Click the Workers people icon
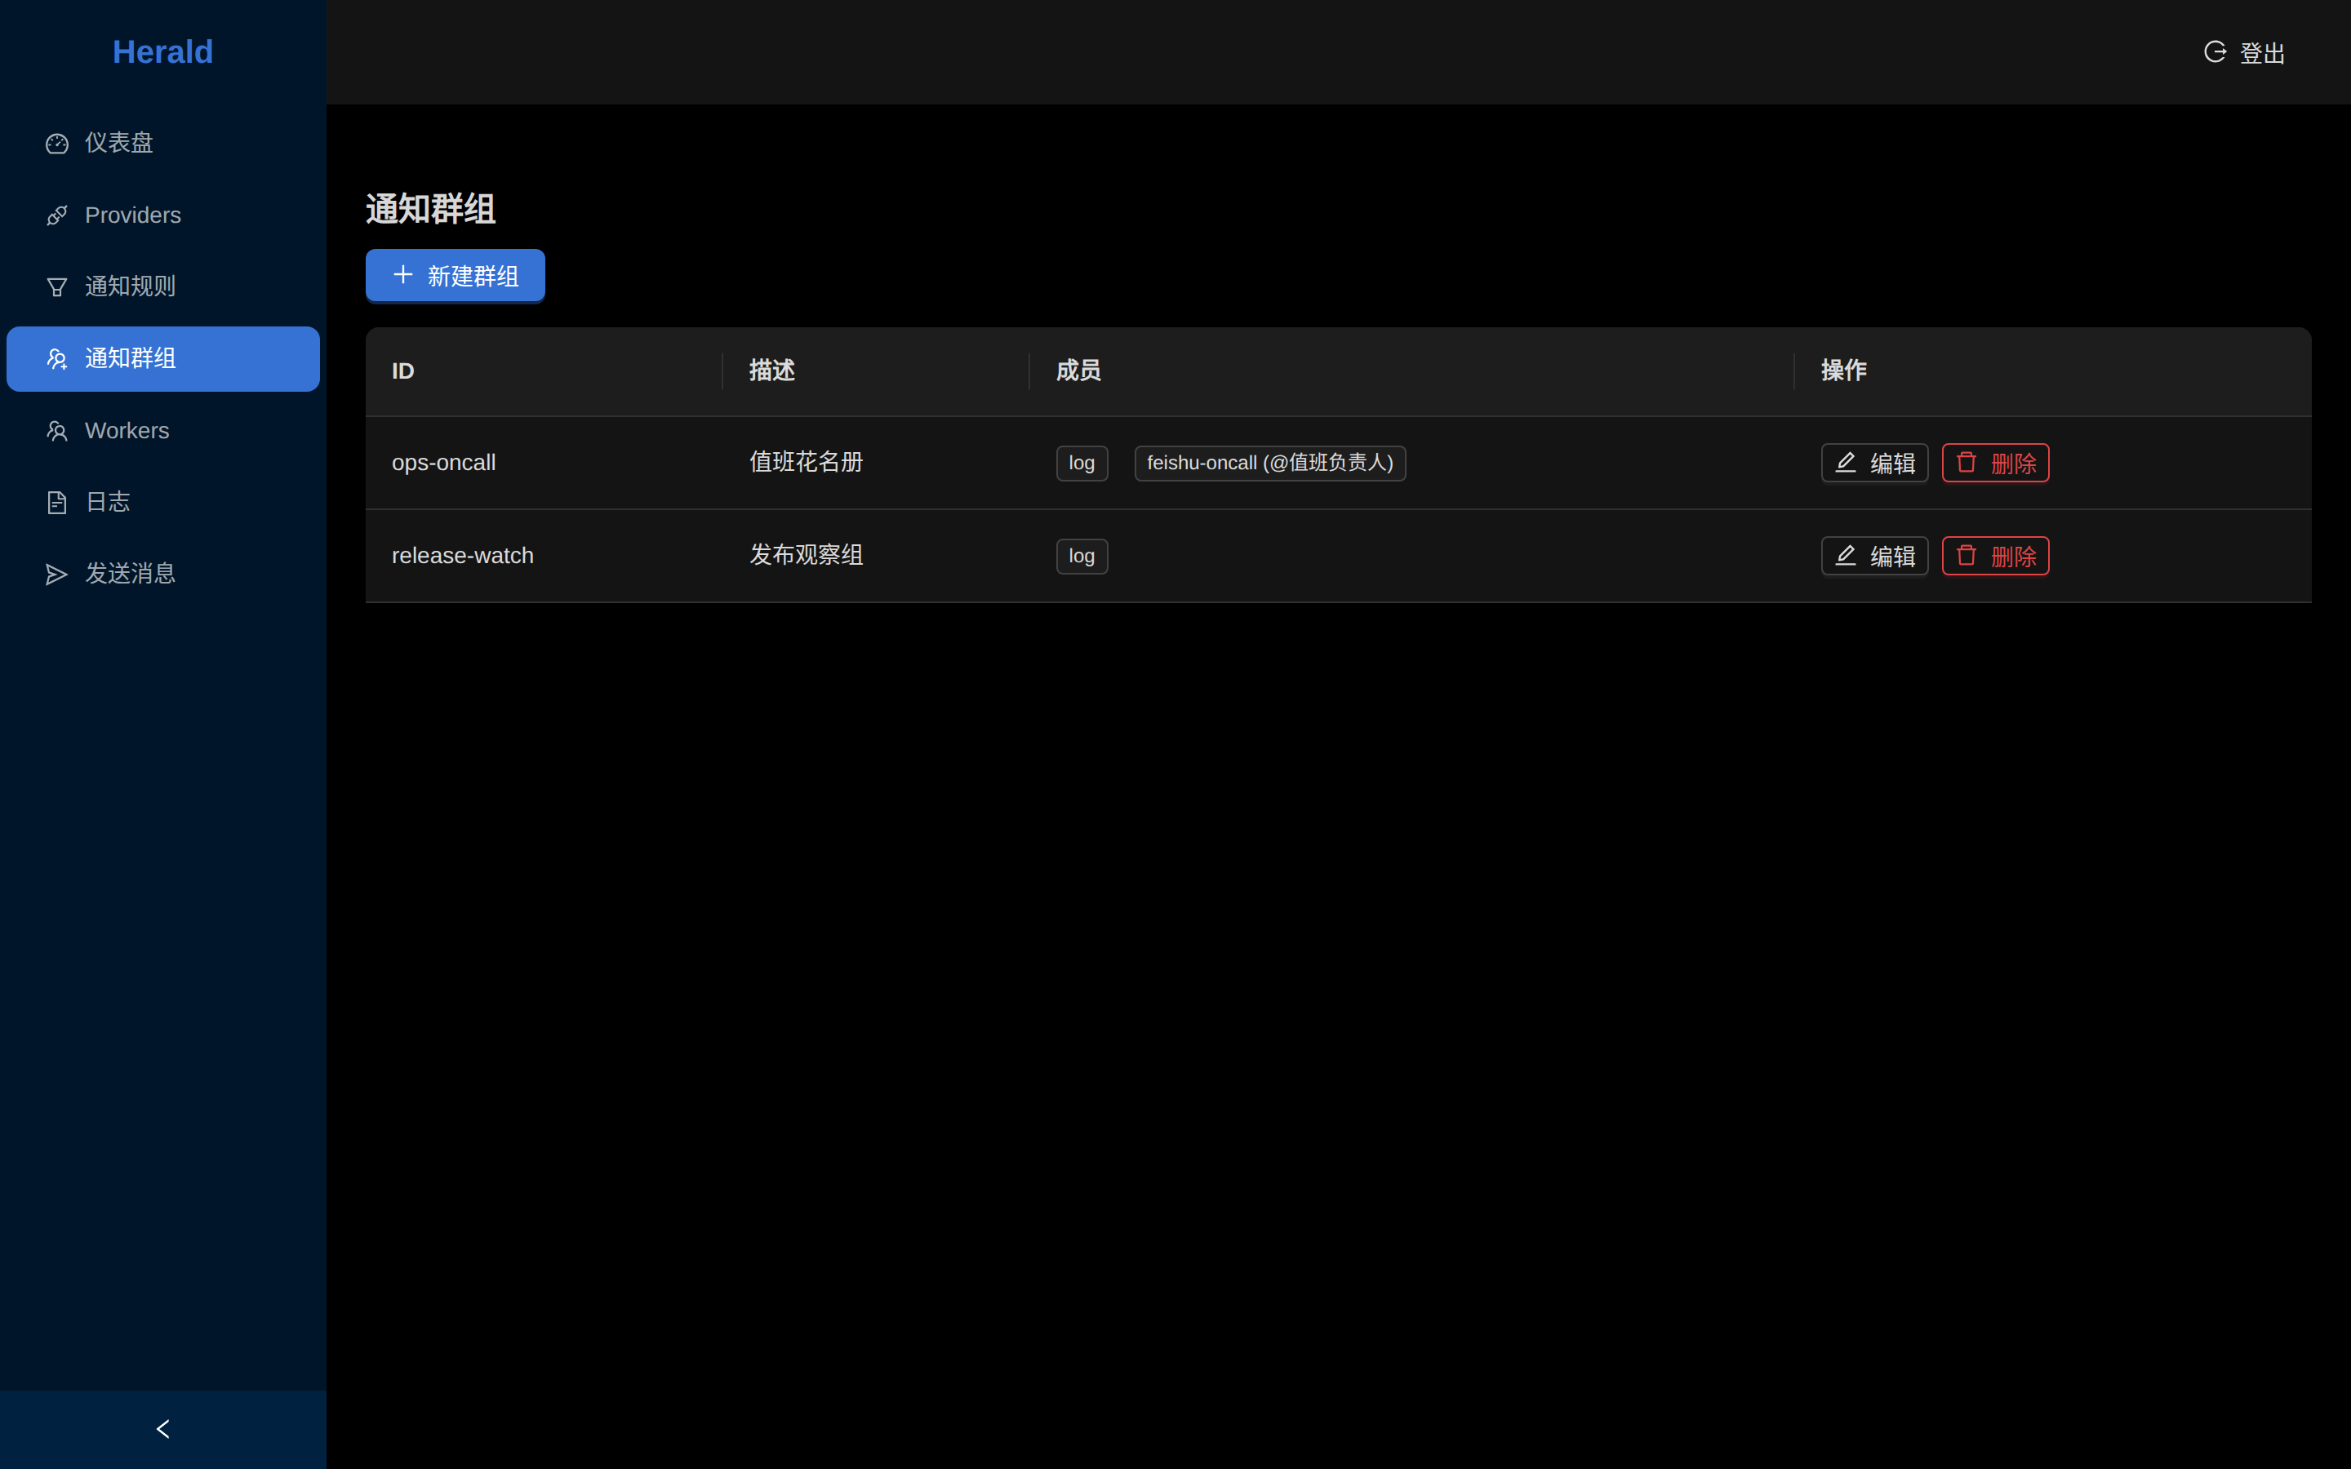 (x=57, y=432)
